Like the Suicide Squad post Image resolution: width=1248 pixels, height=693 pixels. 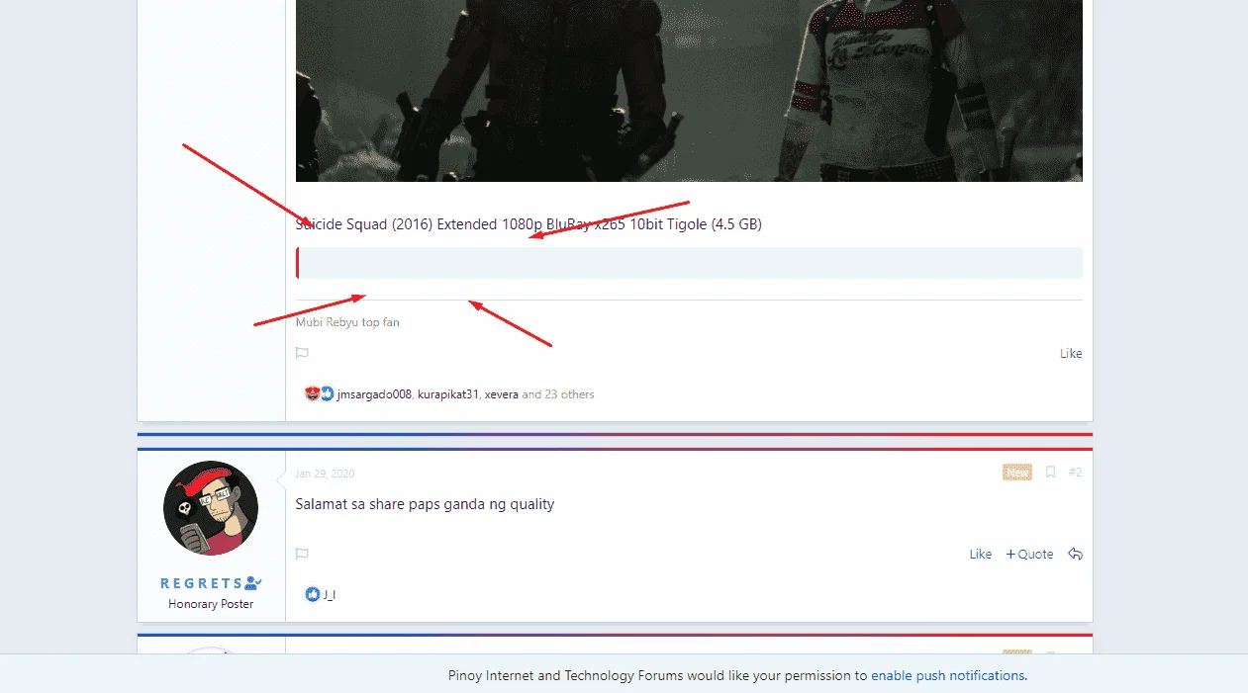[x=1071, y=354]
